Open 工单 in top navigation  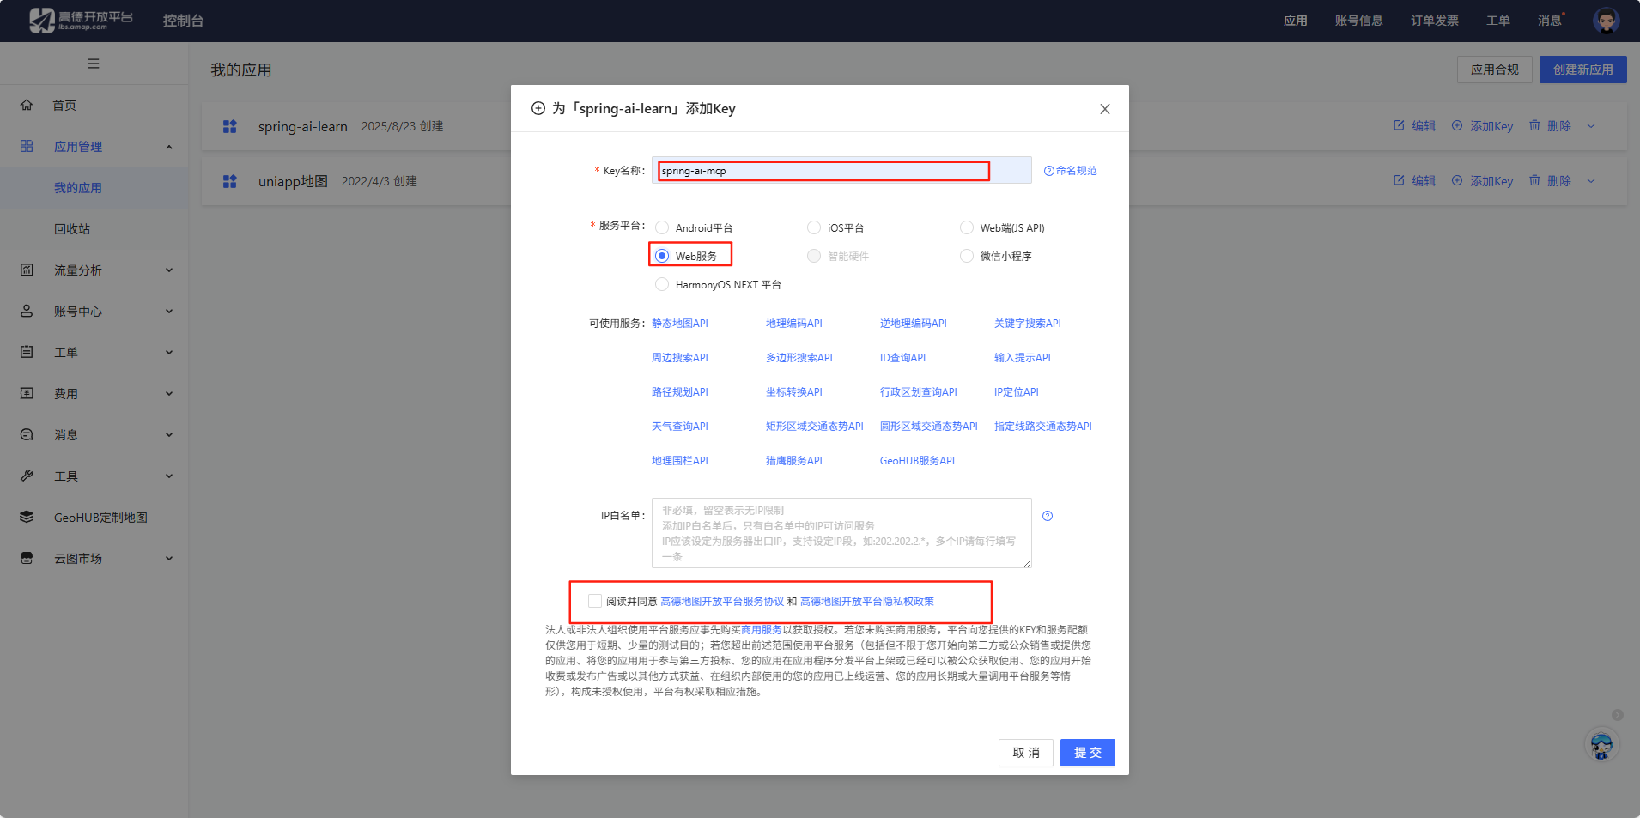click(x=1498, y=21)
